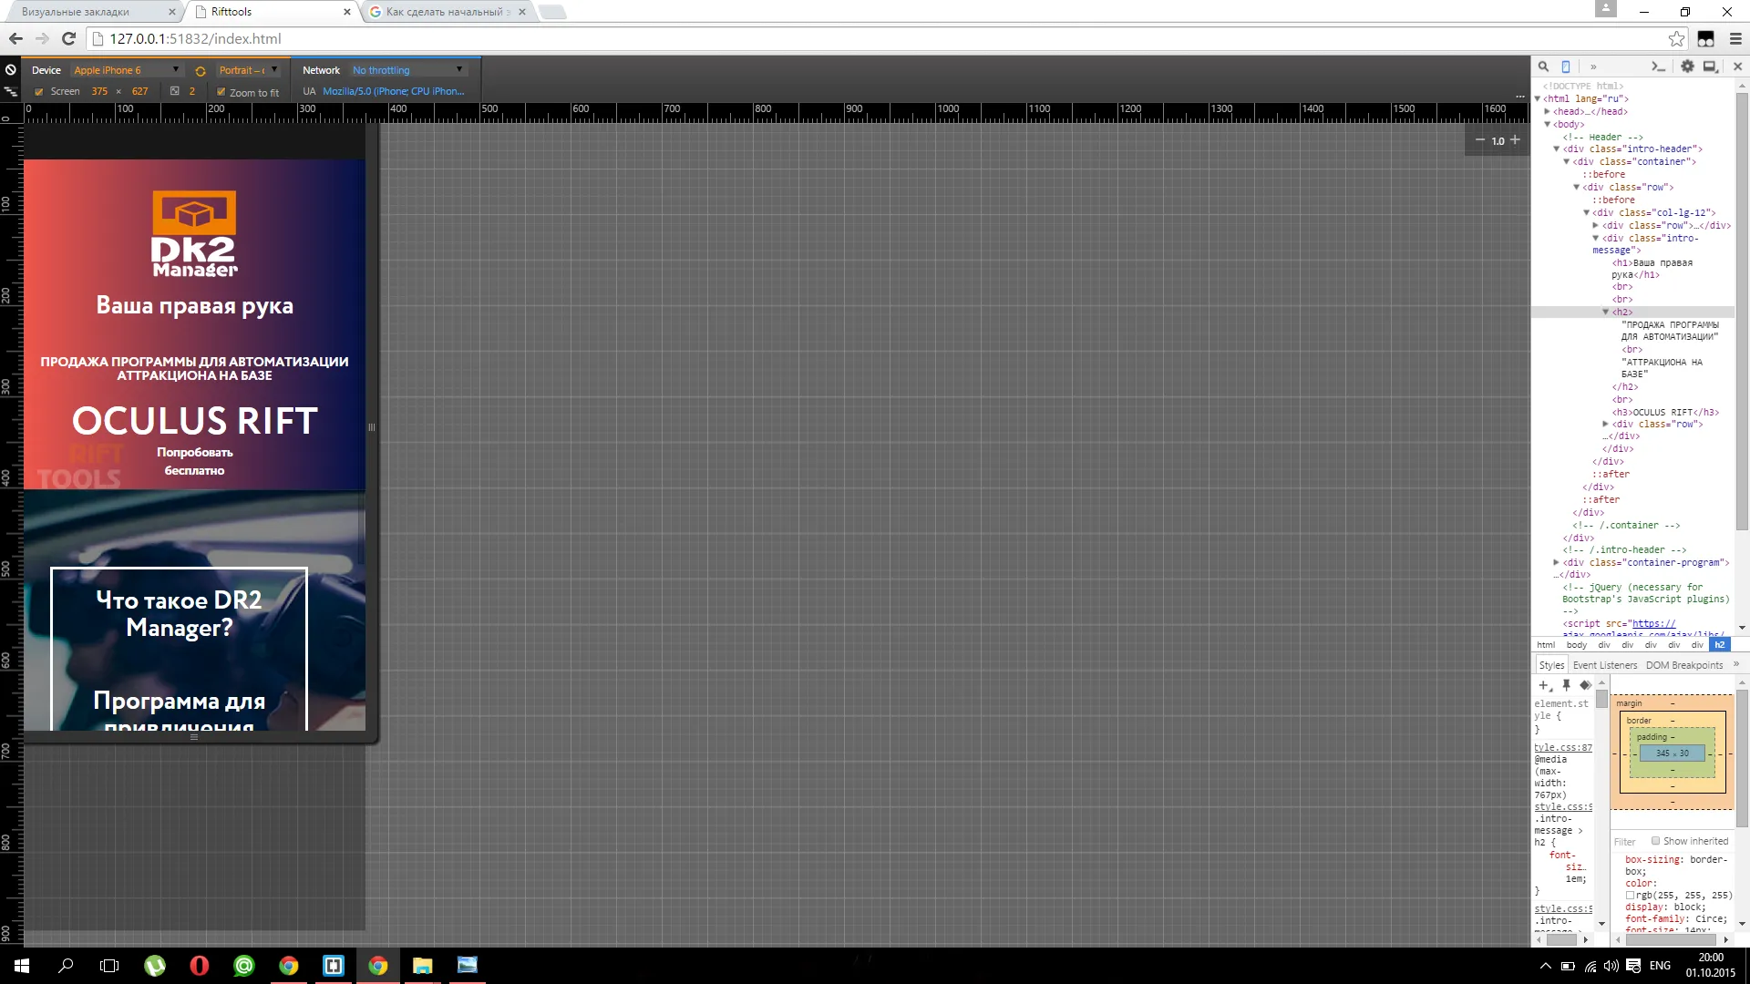
Task: Toggle device mode phone icon in DevTools
Action: click(x=1566, y=67)
